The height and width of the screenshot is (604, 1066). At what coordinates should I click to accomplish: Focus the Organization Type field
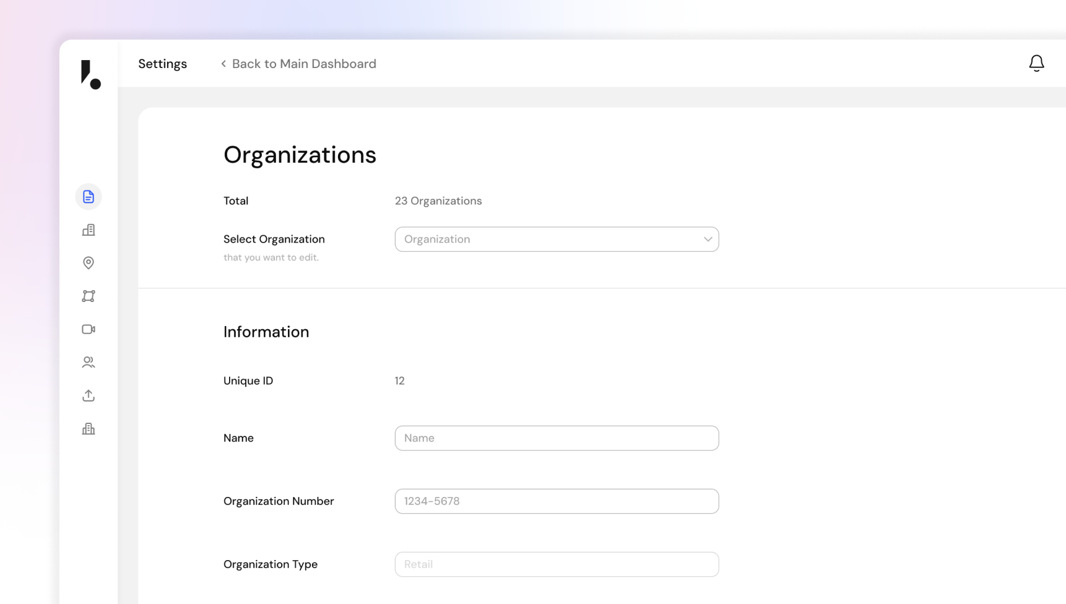pyautogui.click(x=557, y=564)
